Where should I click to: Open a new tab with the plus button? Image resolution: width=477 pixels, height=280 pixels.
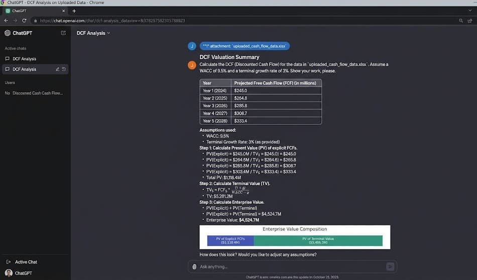point(74,11)
